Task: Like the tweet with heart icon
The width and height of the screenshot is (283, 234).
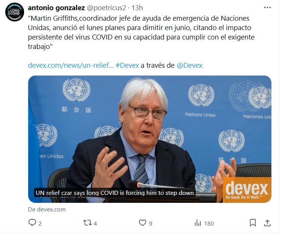Action: (142, 223)
